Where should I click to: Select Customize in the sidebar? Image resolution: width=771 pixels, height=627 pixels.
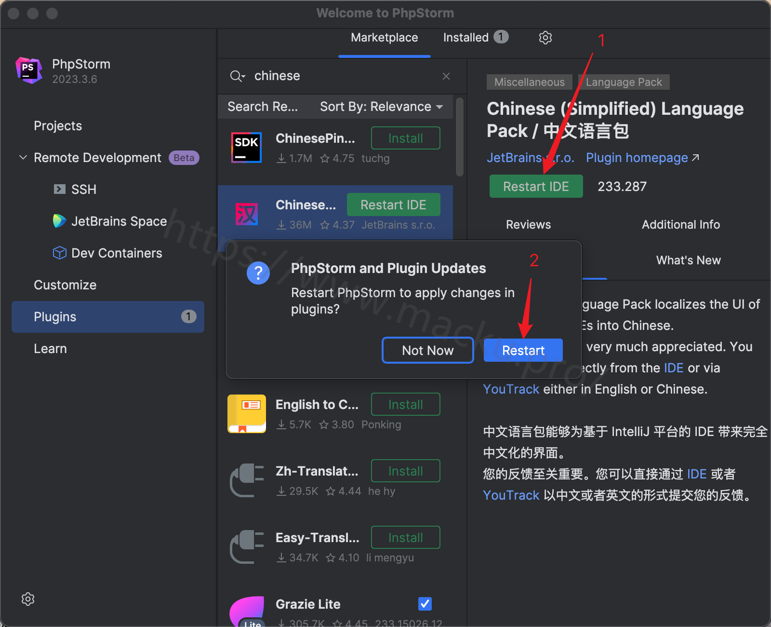click(65, 285)
